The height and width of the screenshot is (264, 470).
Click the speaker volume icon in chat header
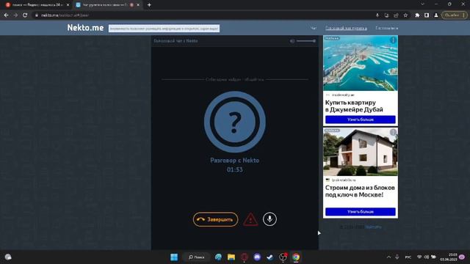click(292, 41)
